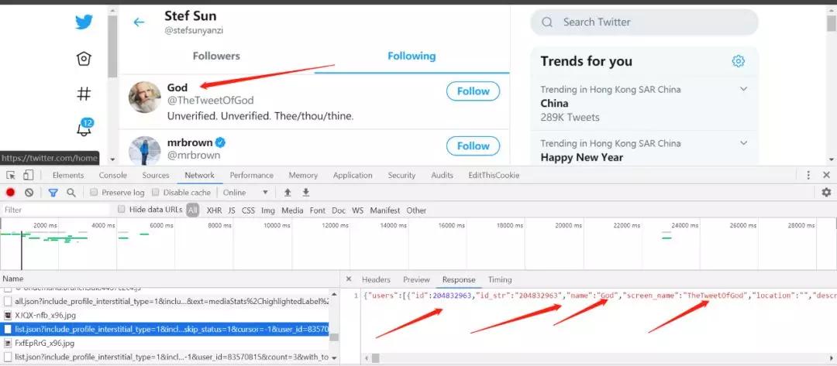Clear the network log
The width and height of the screenshot is (837, 366).
[29, 193]
